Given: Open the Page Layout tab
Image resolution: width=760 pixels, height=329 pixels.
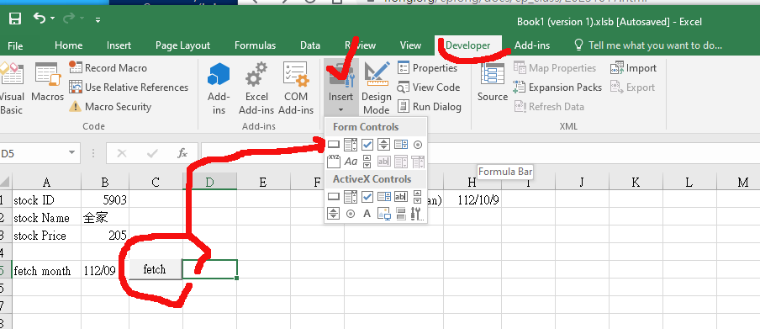Looking at the screenshot, I should (182, 45).
